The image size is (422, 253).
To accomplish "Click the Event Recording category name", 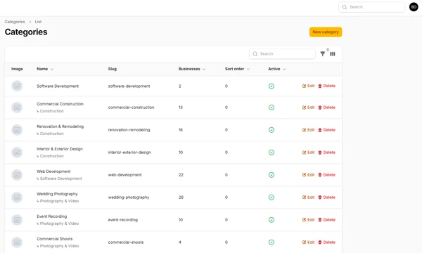I will pos(51,216).
